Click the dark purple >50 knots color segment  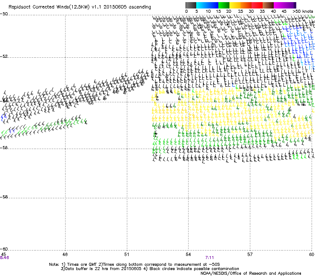point(295,5)
